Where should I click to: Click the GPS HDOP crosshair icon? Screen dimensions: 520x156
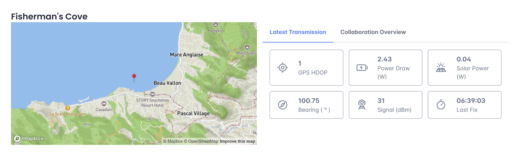click(282, 68)
